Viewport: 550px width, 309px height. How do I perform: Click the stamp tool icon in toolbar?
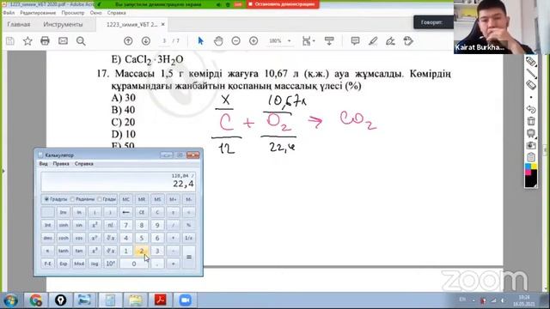(408, 41)
